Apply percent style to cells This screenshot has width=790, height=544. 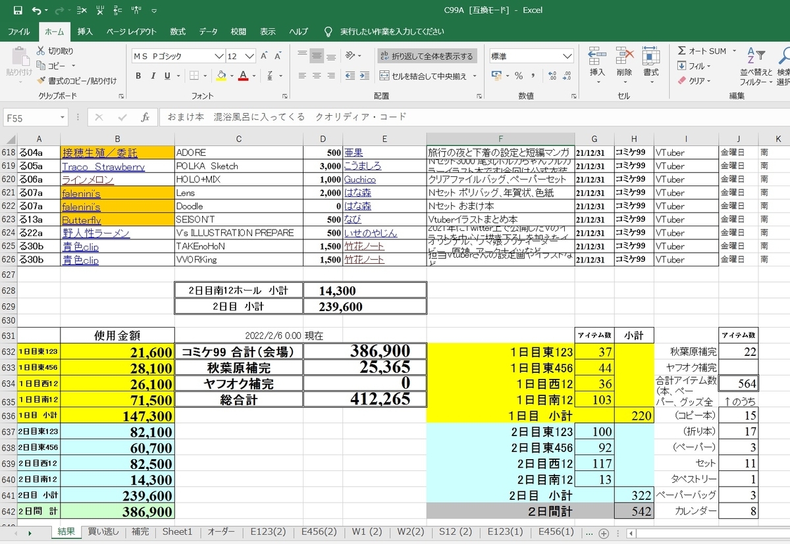tap(519, 76)
